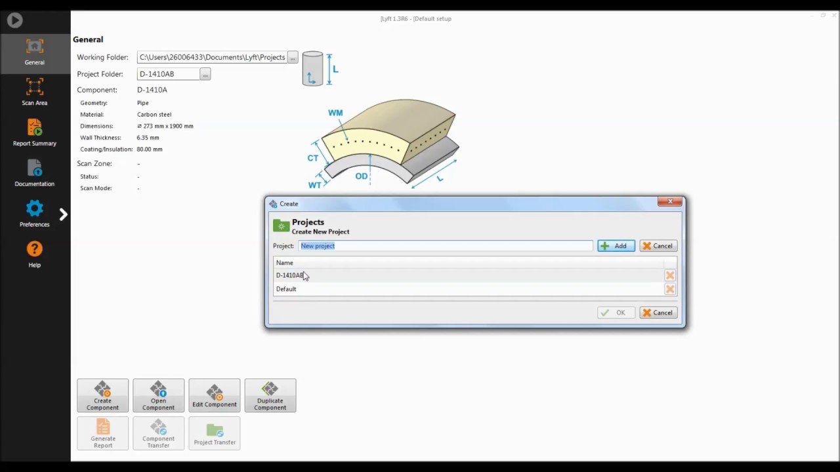Click the Duplicate Component button

pos(270,395)
